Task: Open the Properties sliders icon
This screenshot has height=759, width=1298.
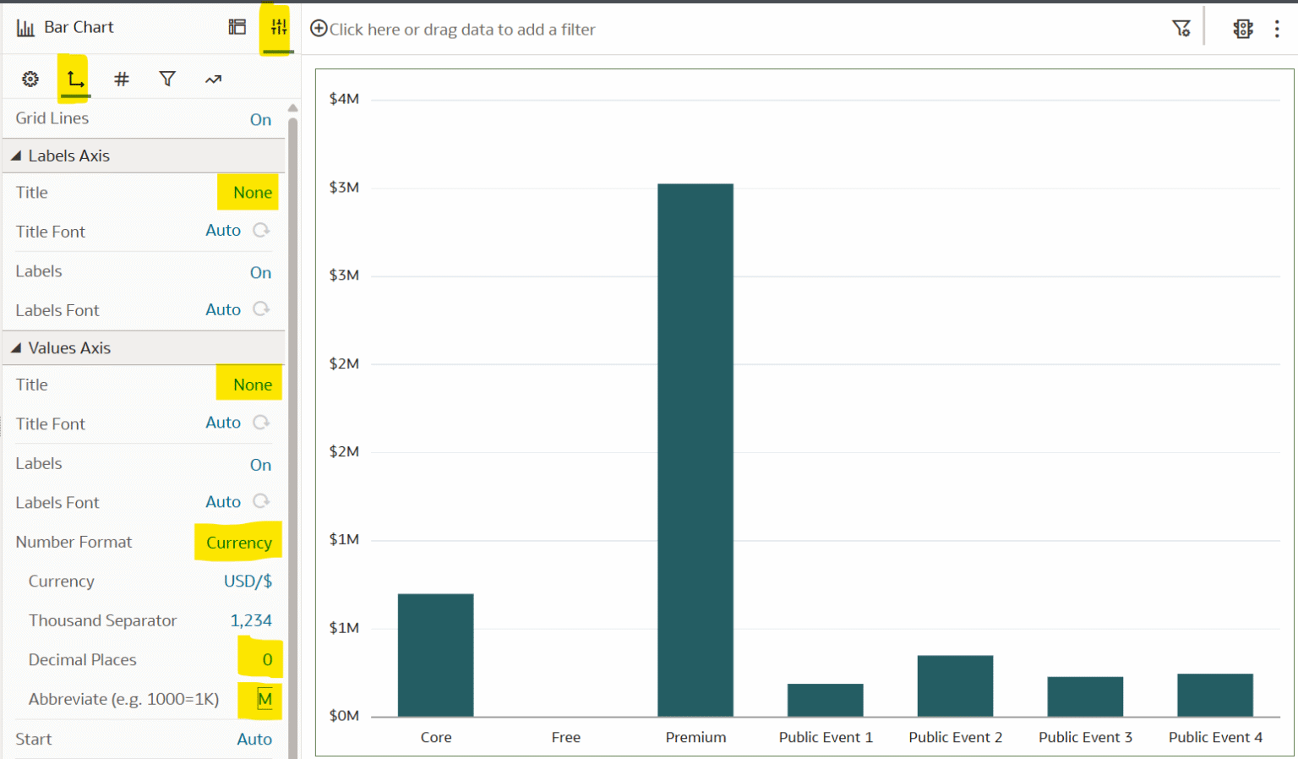Action: 277,27
